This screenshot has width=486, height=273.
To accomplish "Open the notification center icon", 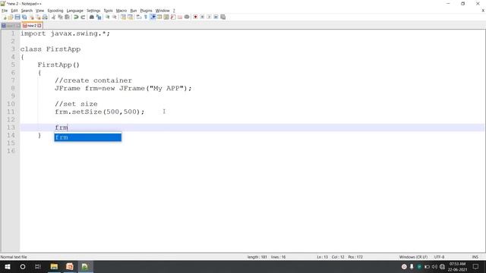I will (x=475, y=266).
